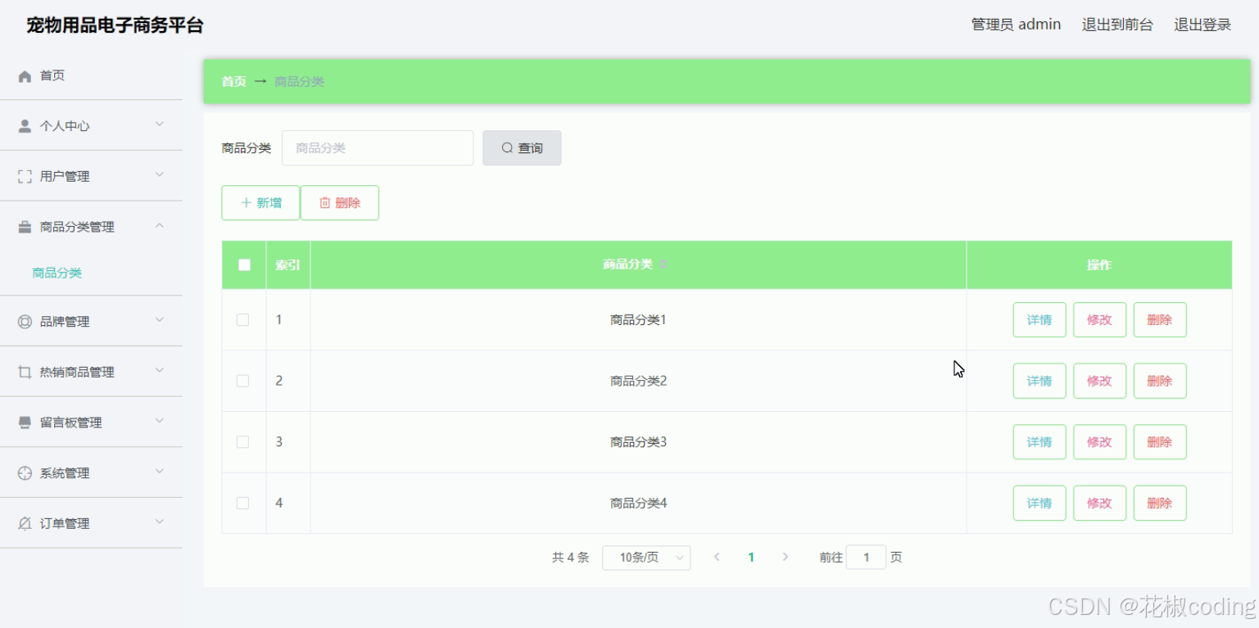Open the 系统管理 sidebar menu
Screen dimensions: 1259x628
(91, 473)
